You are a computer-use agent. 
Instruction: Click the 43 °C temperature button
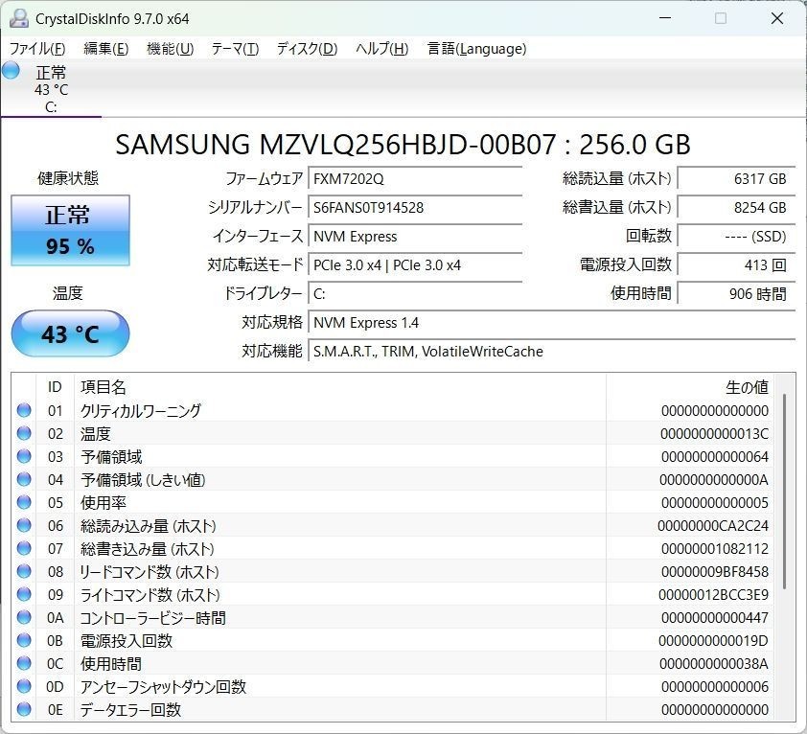pos(71,333)
